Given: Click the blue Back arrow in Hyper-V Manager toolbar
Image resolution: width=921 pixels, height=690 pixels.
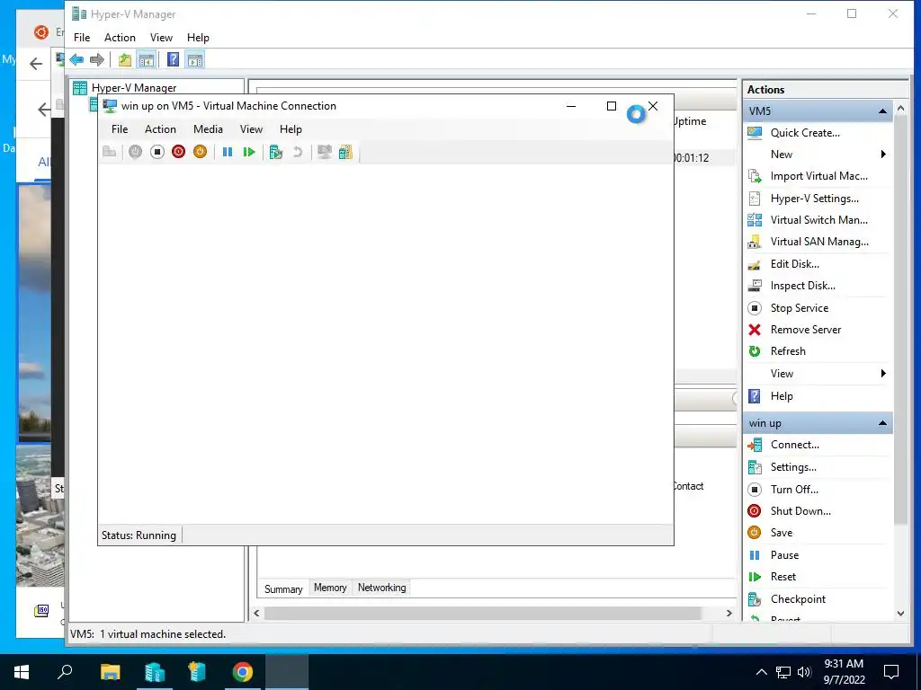Looking at the screenshot, I should pos(76,59).
